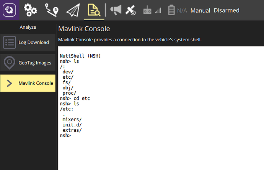Click the final empty nsh> prompt
The height and width of the screenshot is (170, 264).
click(x=65, y=135)
